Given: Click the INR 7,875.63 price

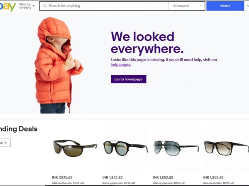Looking at the screenshot, I should pyautogui.click(x=62, y=177).
